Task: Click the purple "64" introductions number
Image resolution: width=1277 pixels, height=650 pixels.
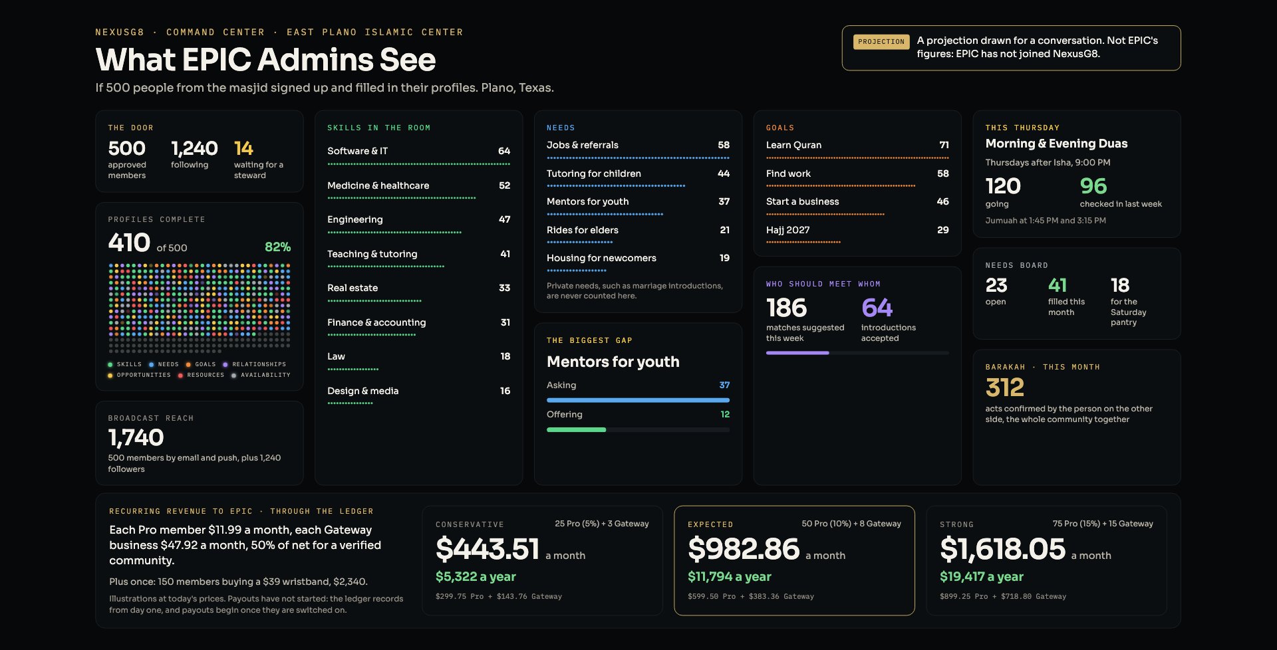Action: click(x=877, y=308)
